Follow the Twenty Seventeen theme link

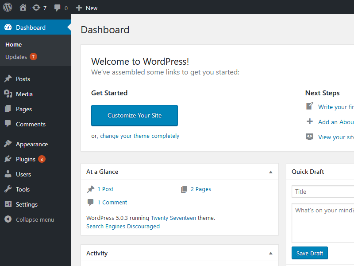pyautogui.click(x=173, y=218)
